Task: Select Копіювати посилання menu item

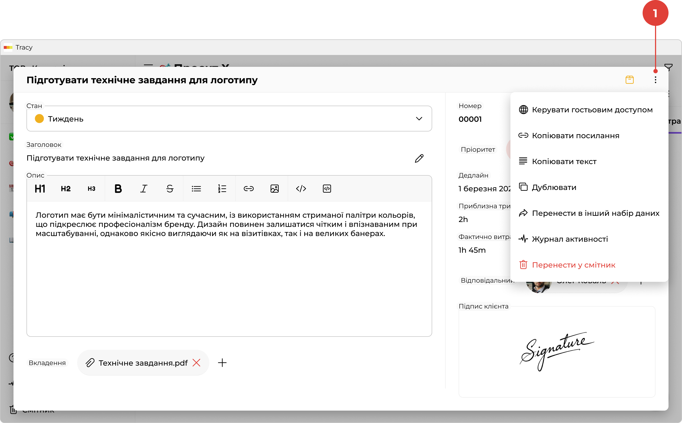Action: 575,136
